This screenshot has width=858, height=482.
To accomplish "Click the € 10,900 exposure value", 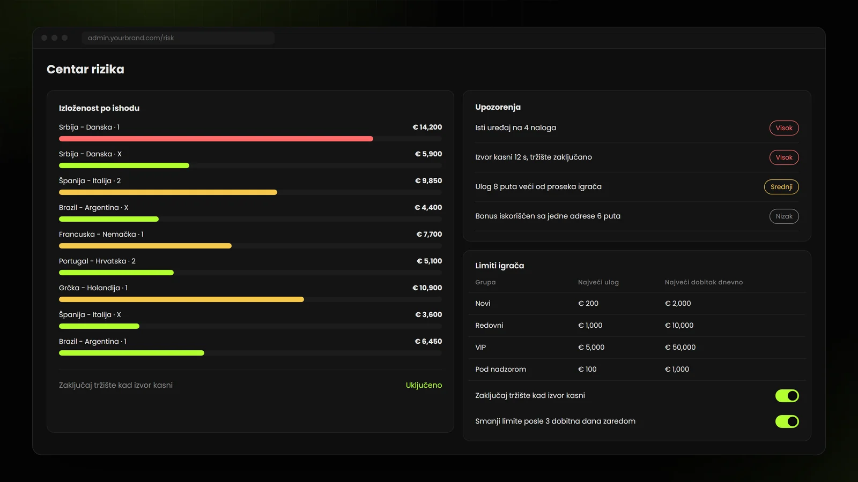I will [x=427, y=288].
